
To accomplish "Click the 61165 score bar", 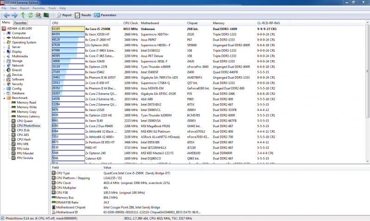I will [x=68, y=29].
